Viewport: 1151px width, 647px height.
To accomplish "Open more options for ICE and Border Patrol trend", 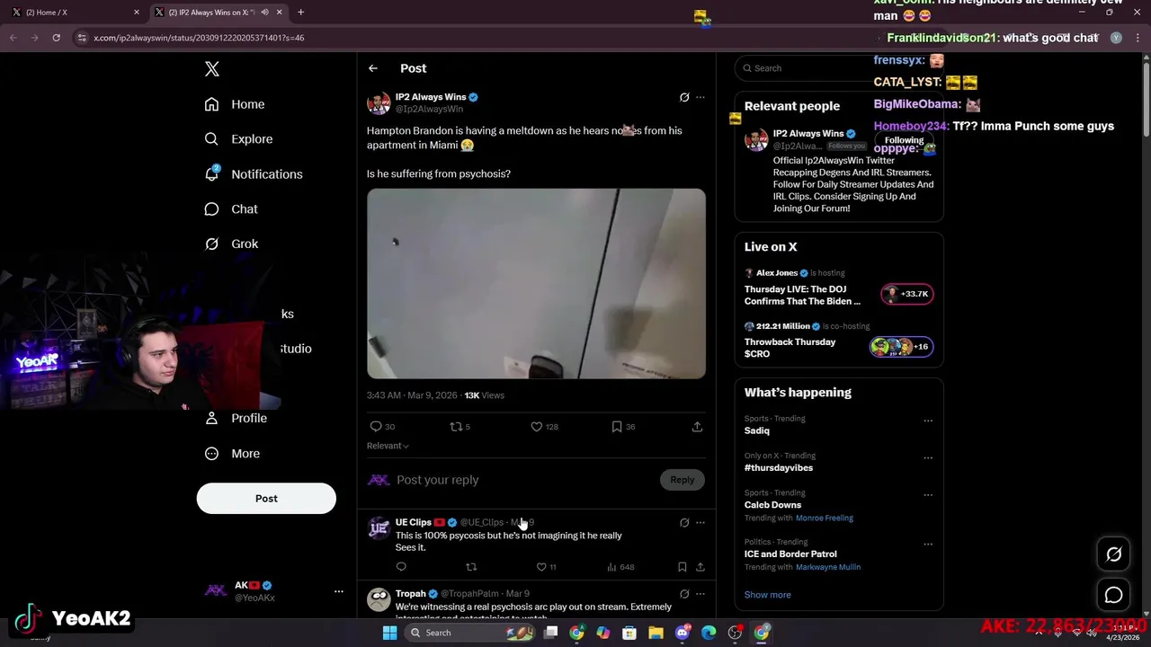I will pyautogui.click(x=928, y=544).
